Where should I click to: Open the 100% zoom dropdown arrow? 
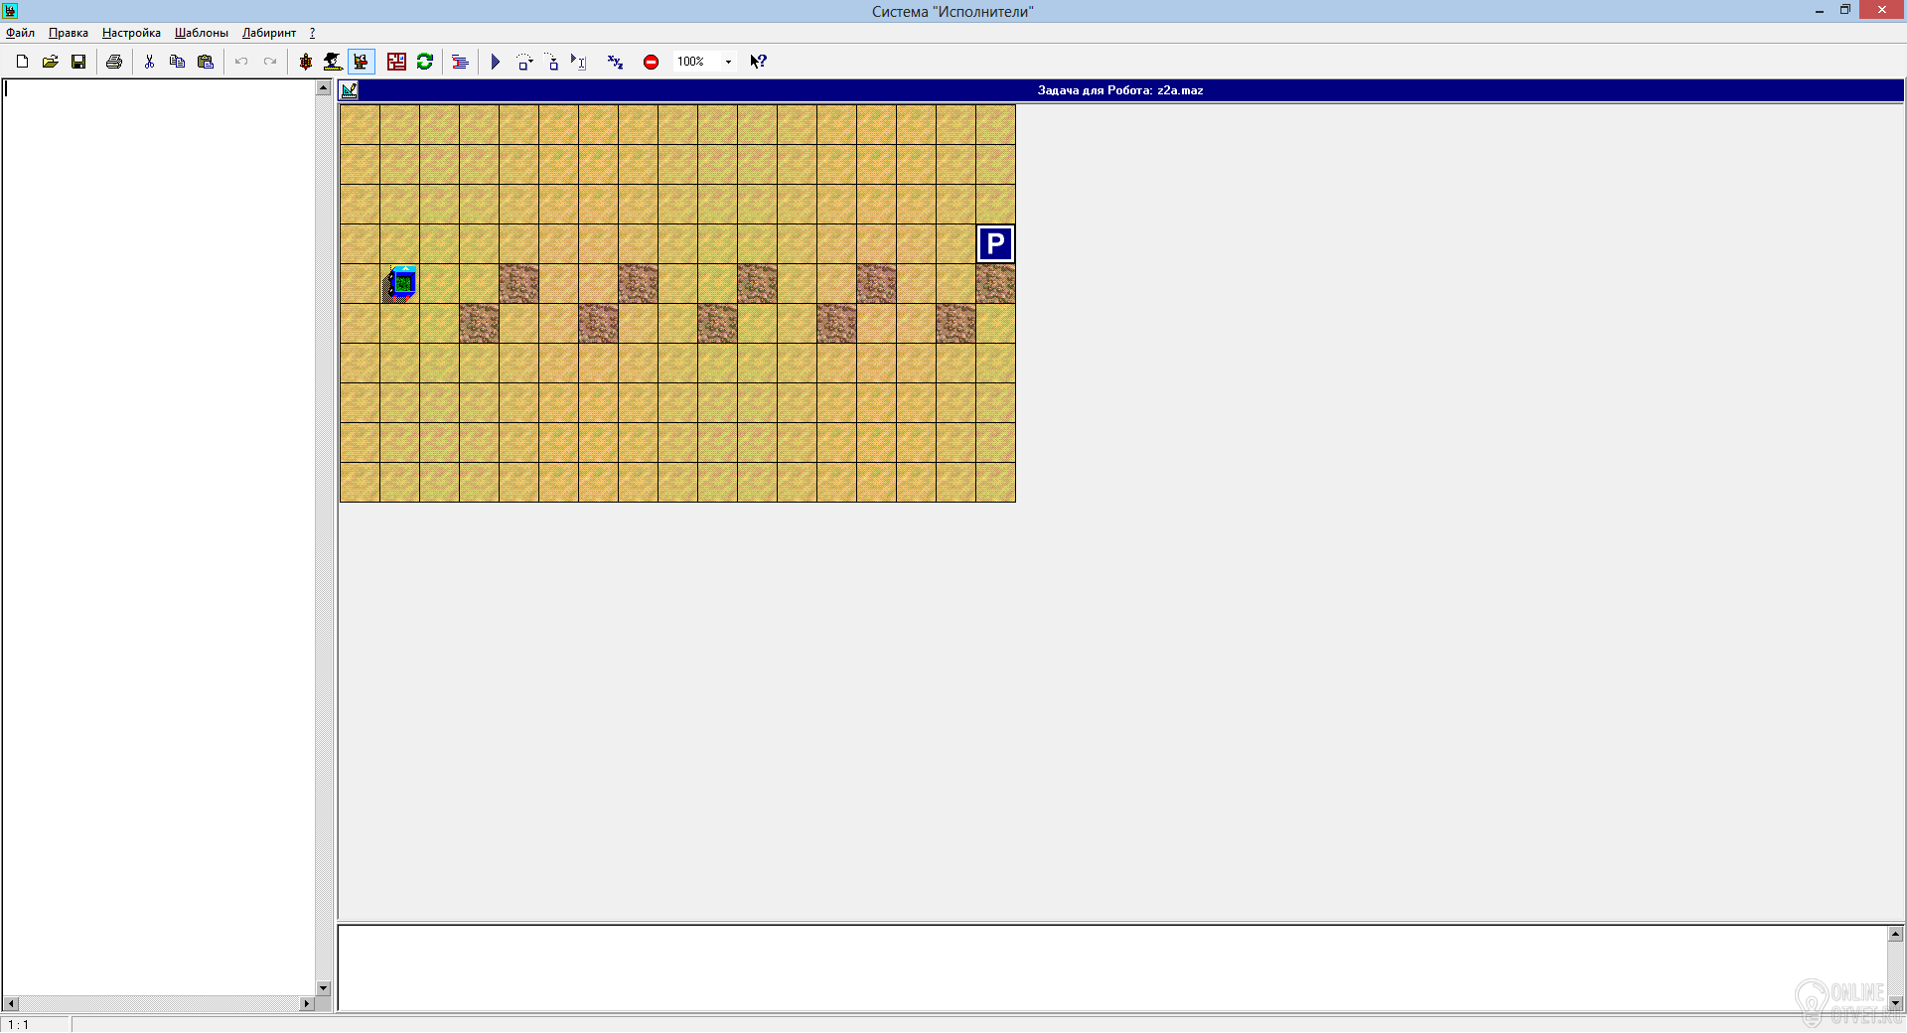pyautogui.click(x=728, y=62)
